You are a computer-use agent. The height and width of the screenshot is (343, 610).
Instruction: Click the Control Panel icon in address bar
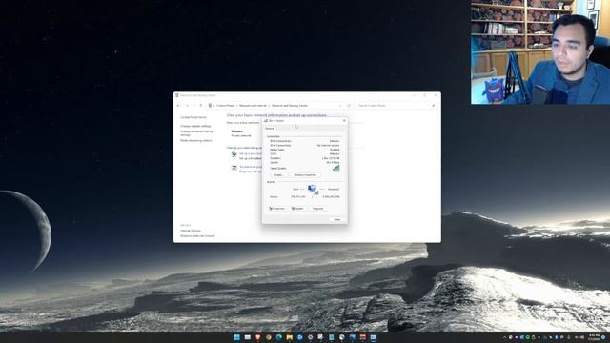[210, 106]
